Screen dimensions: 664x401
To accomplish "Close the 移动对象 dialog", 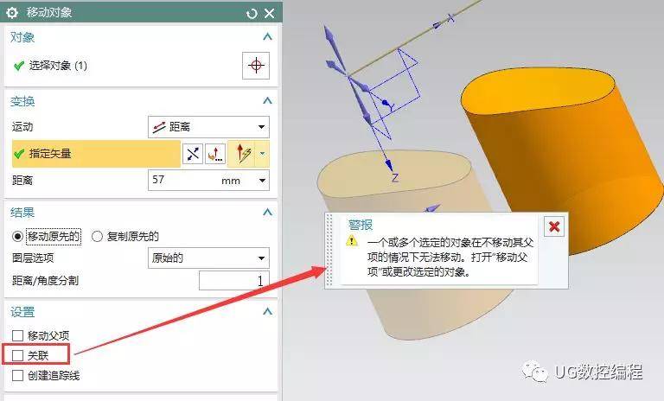I will click(270, 14).
